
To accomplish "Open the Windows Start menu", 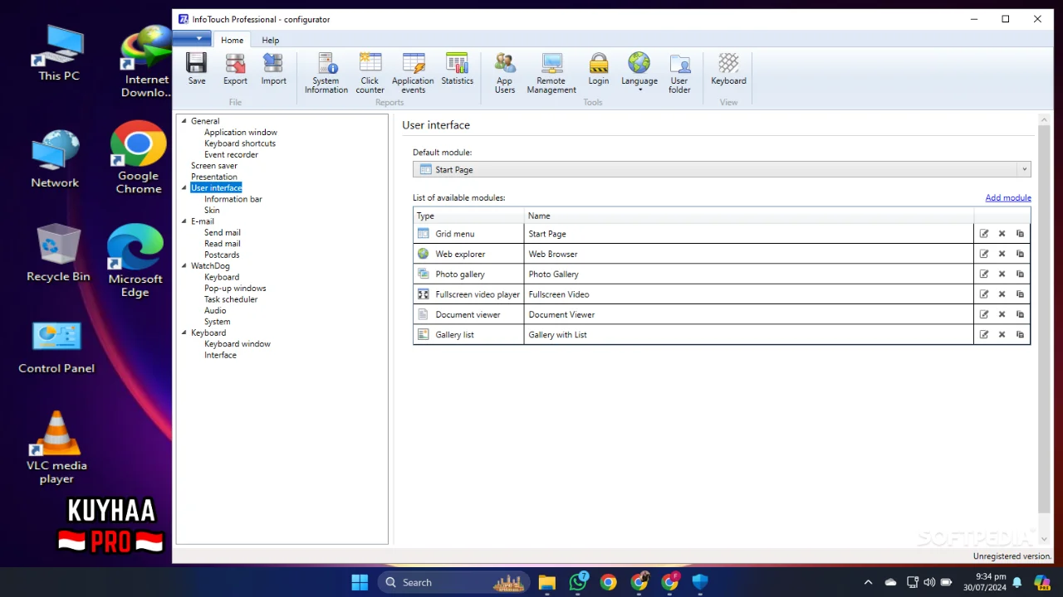I will (x=360, y=582).
